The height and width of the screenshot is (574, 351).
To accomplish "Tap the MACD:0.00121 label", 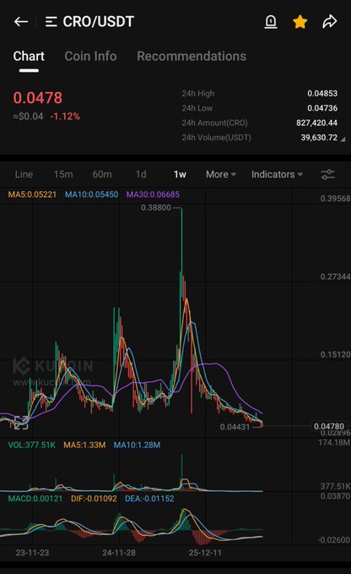I will point(35,499).
